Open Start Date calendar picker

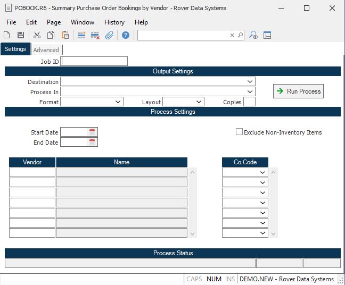tap(92, 132)
